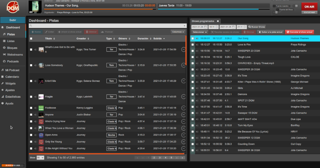Click the now playing album artwork
Screen dimensions: 320x168
click(35, 7)
